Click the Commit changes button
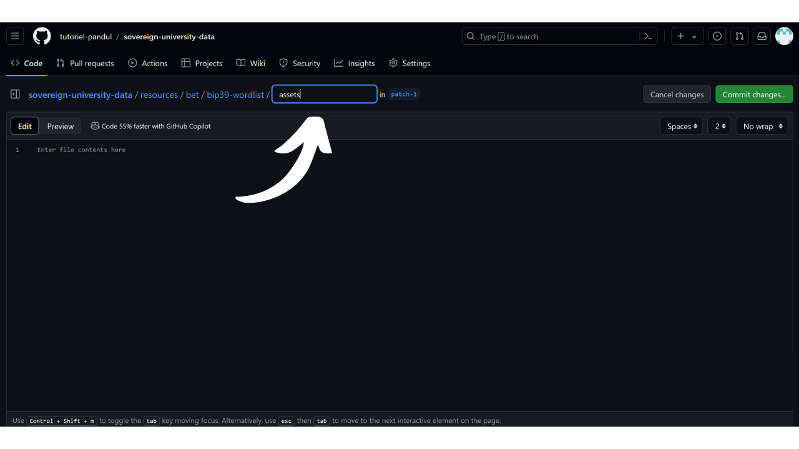 [754, 94]
